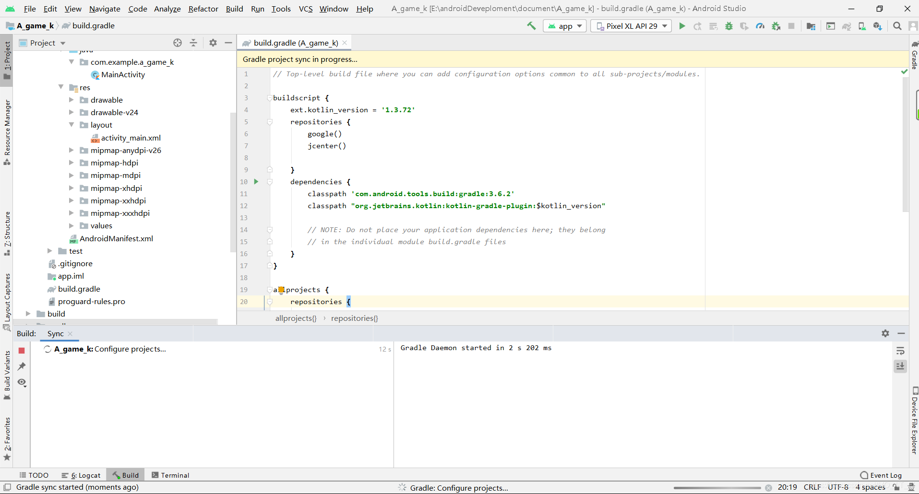Open Project panel settings gear

(x=213, y=43)
